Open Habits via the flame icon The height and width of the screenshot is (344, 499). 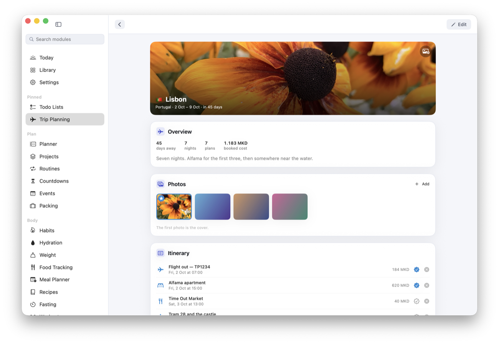click(x=33, y=230)
